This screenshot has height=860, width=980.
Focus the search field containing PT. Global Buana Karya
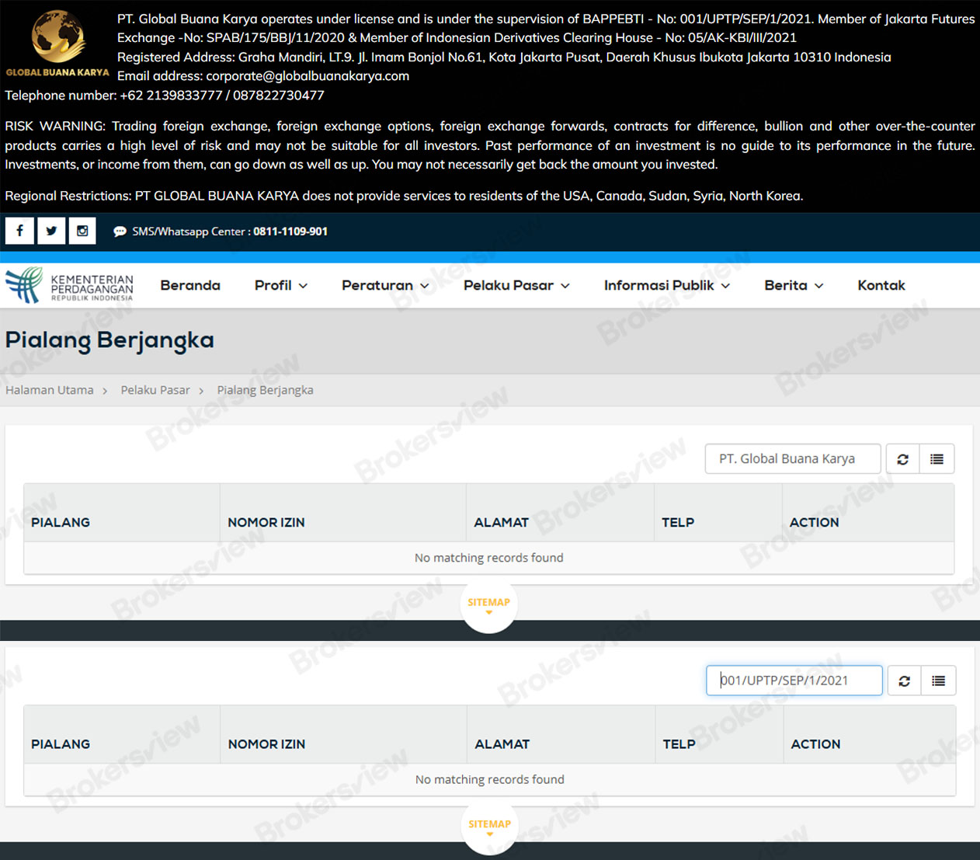point(793,459)
